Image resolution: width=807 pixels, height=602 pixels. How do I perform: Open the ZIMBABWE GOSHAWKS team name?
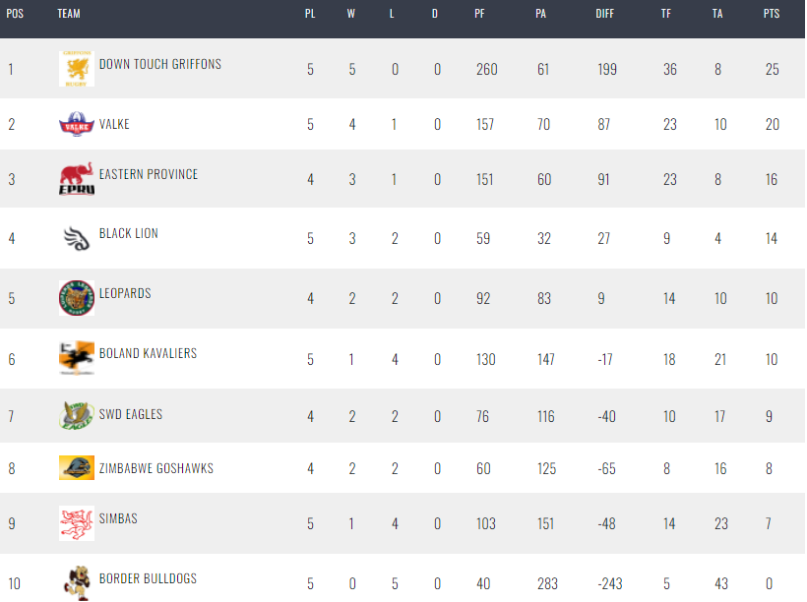[x=156, y=469]
